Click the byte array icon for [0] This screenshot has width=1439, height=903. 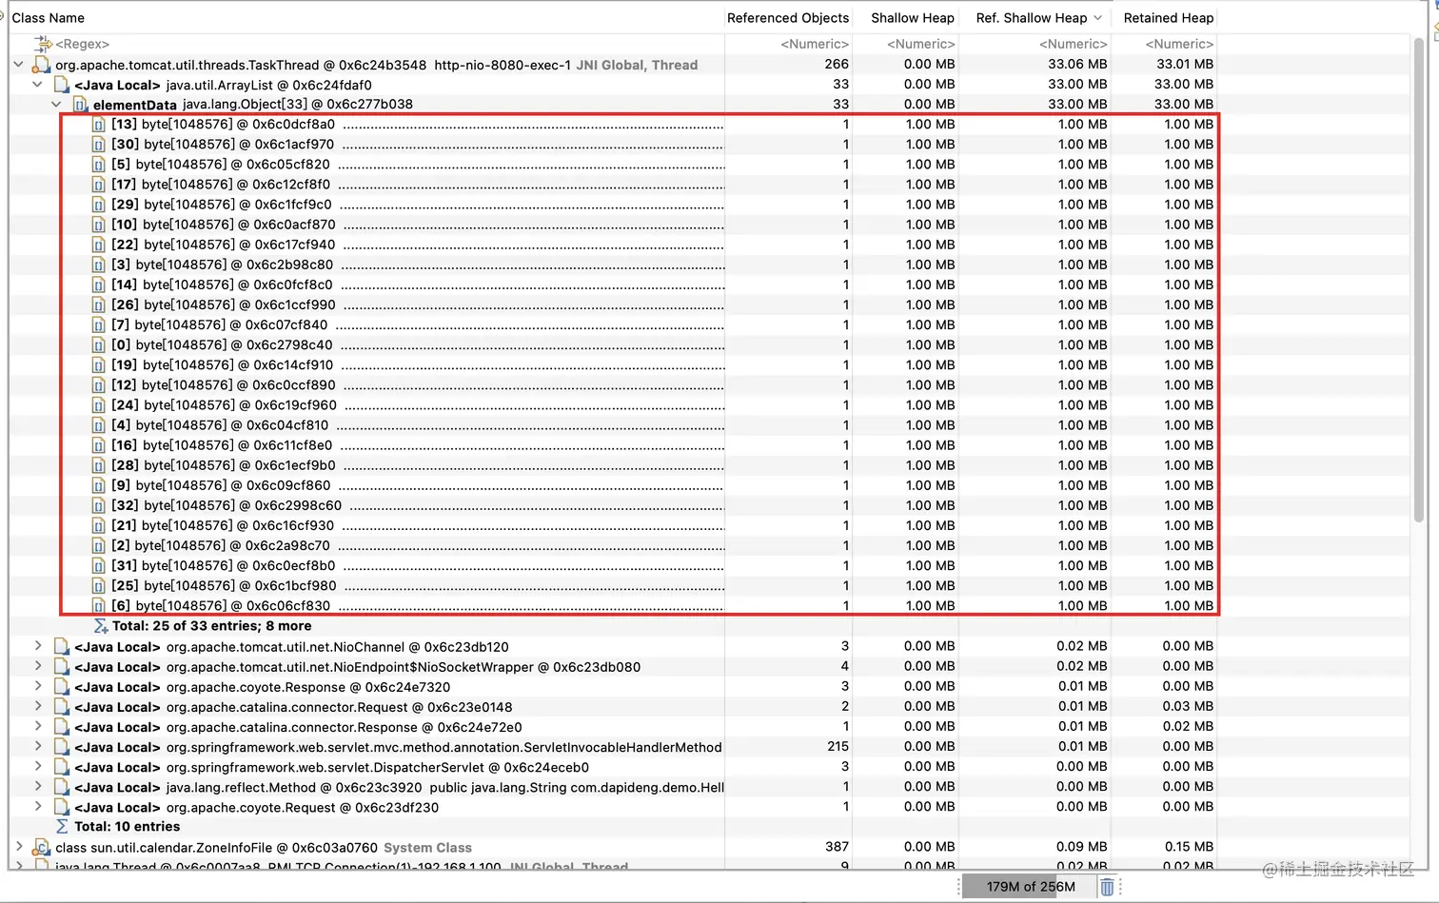click(x=98, y=344)
